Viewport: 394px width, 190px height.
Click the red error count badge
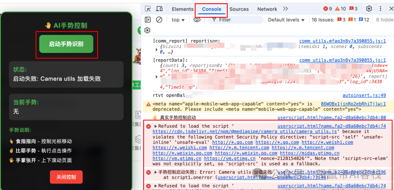pos(328,9)
